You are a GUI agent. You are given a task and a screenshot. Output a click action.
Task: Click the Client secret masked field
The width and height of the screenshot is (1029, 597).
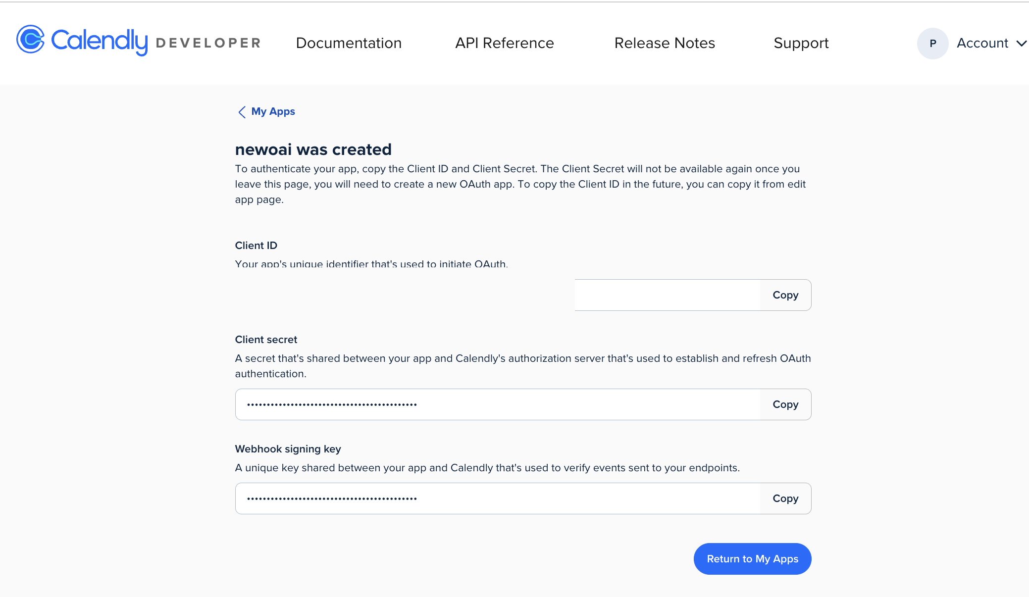coord(498,404)
